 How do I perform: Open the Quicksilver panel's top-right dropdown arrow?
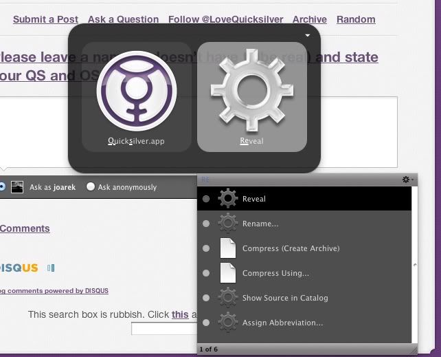click(308, 36)
